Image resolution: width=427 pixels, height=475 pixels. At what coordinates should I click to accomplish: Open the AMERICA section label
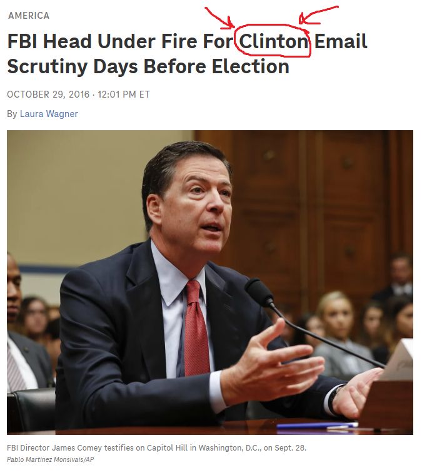click(29, 16)
